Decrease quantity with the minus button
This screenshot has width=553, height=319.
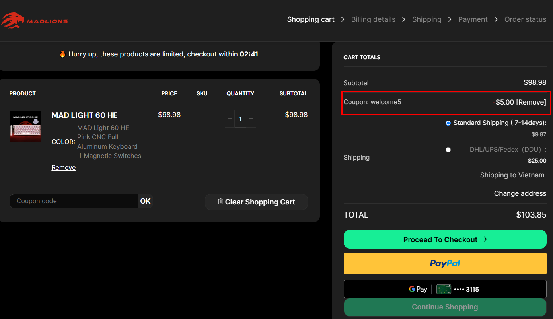230,119
